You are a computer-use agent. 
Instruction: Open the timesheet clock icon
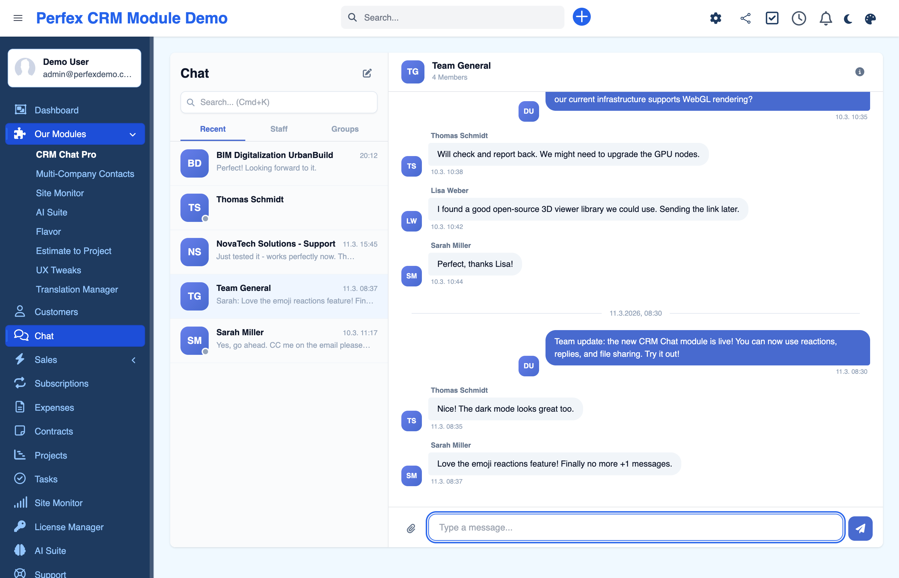pyautogui.click(x=799, y=18)
